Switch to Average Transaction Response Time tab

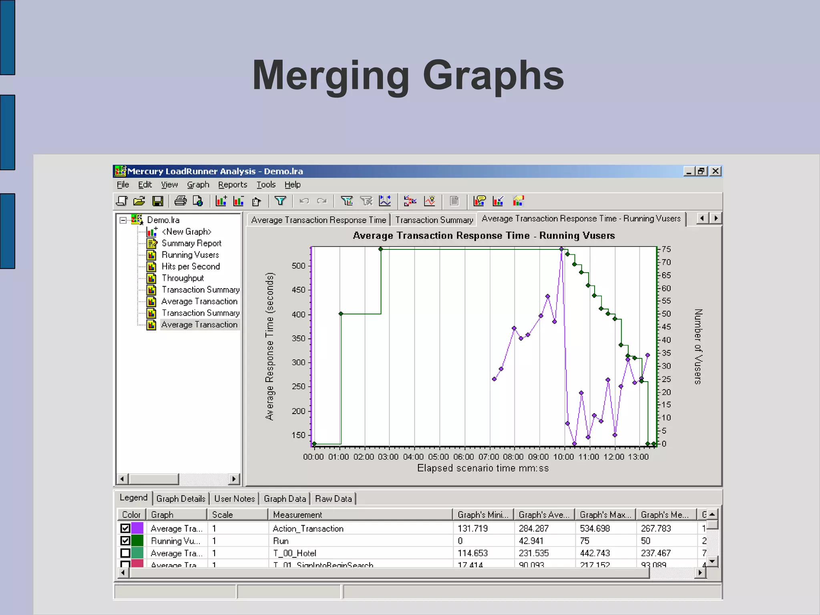click(319, 220)
